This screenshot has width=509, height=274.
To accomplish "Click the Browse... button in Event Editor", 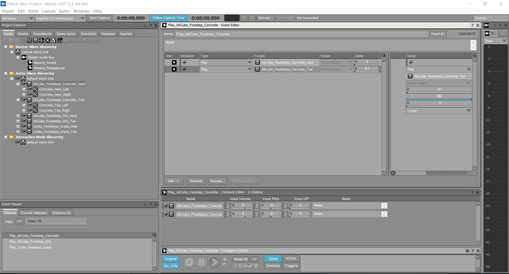I will [218, 181].
